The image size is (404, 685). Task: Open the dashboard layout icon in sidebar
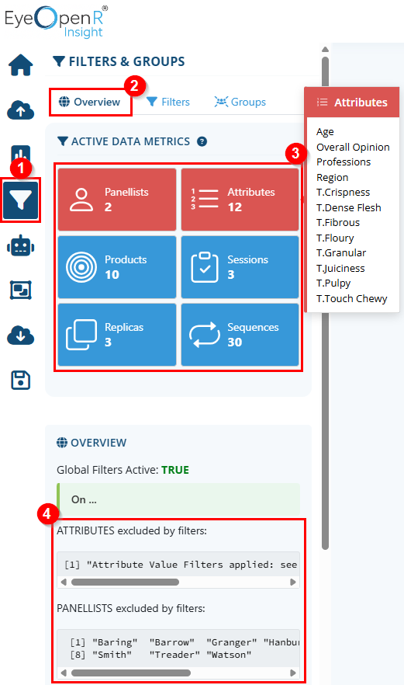20,290
